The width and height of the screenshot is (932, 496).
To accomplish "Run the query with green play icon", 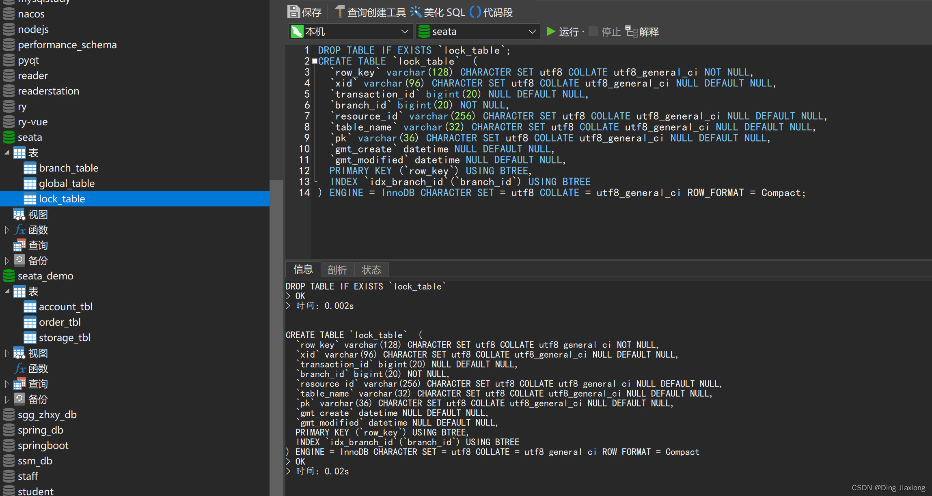I will click(550, 32).
